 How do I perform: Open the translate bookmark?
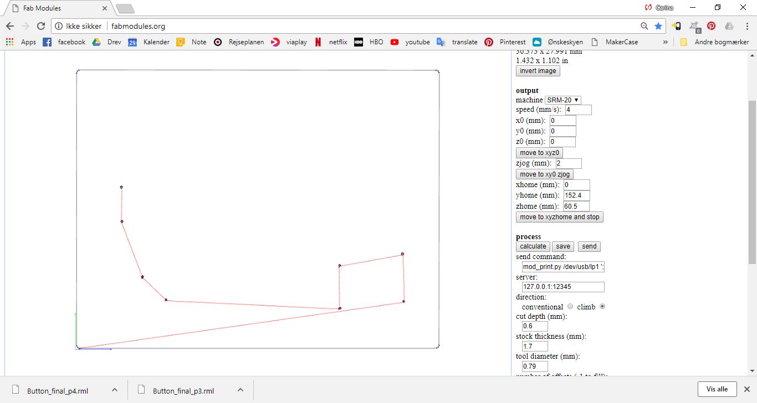point(457,42)
